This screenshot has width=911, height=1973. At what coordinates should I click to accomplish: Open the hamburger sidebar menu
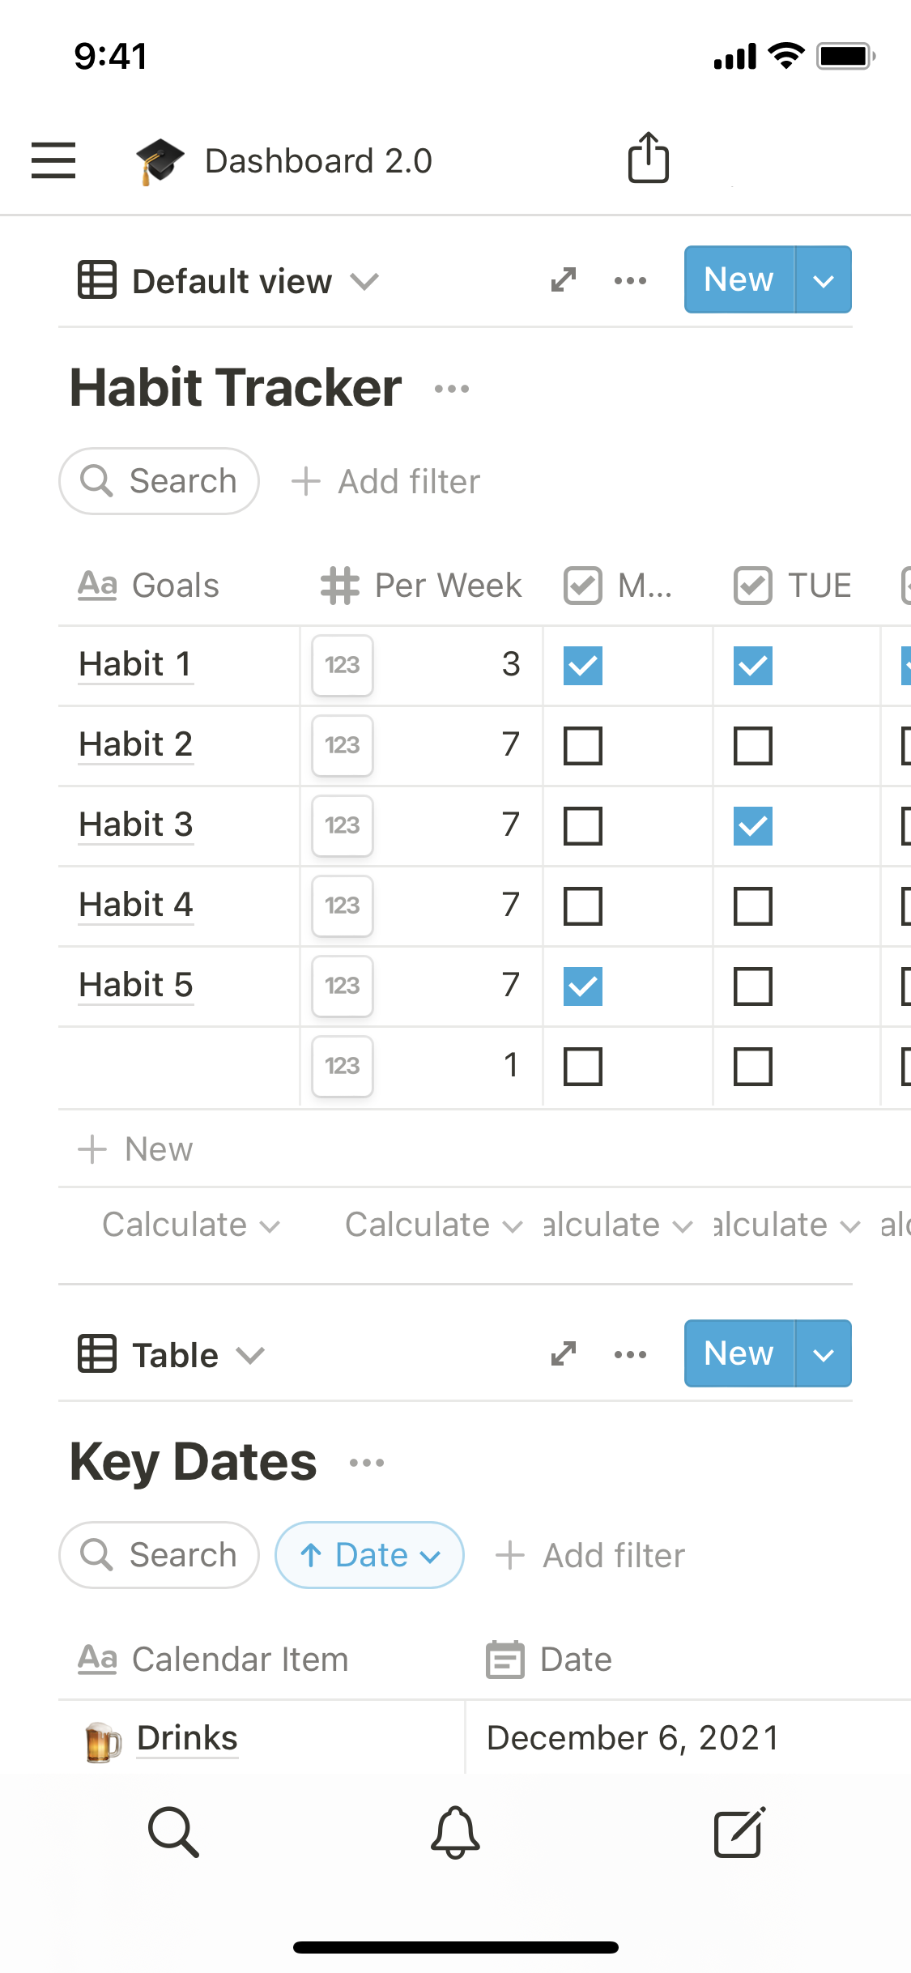click(53, 160)
